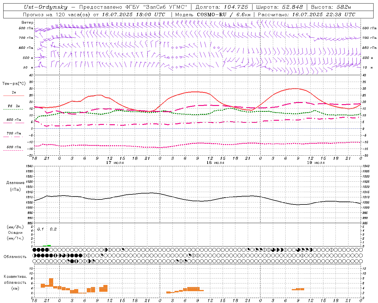
Task: Select the (мм/3ч.) precipitation unit label
Action: 15,227
